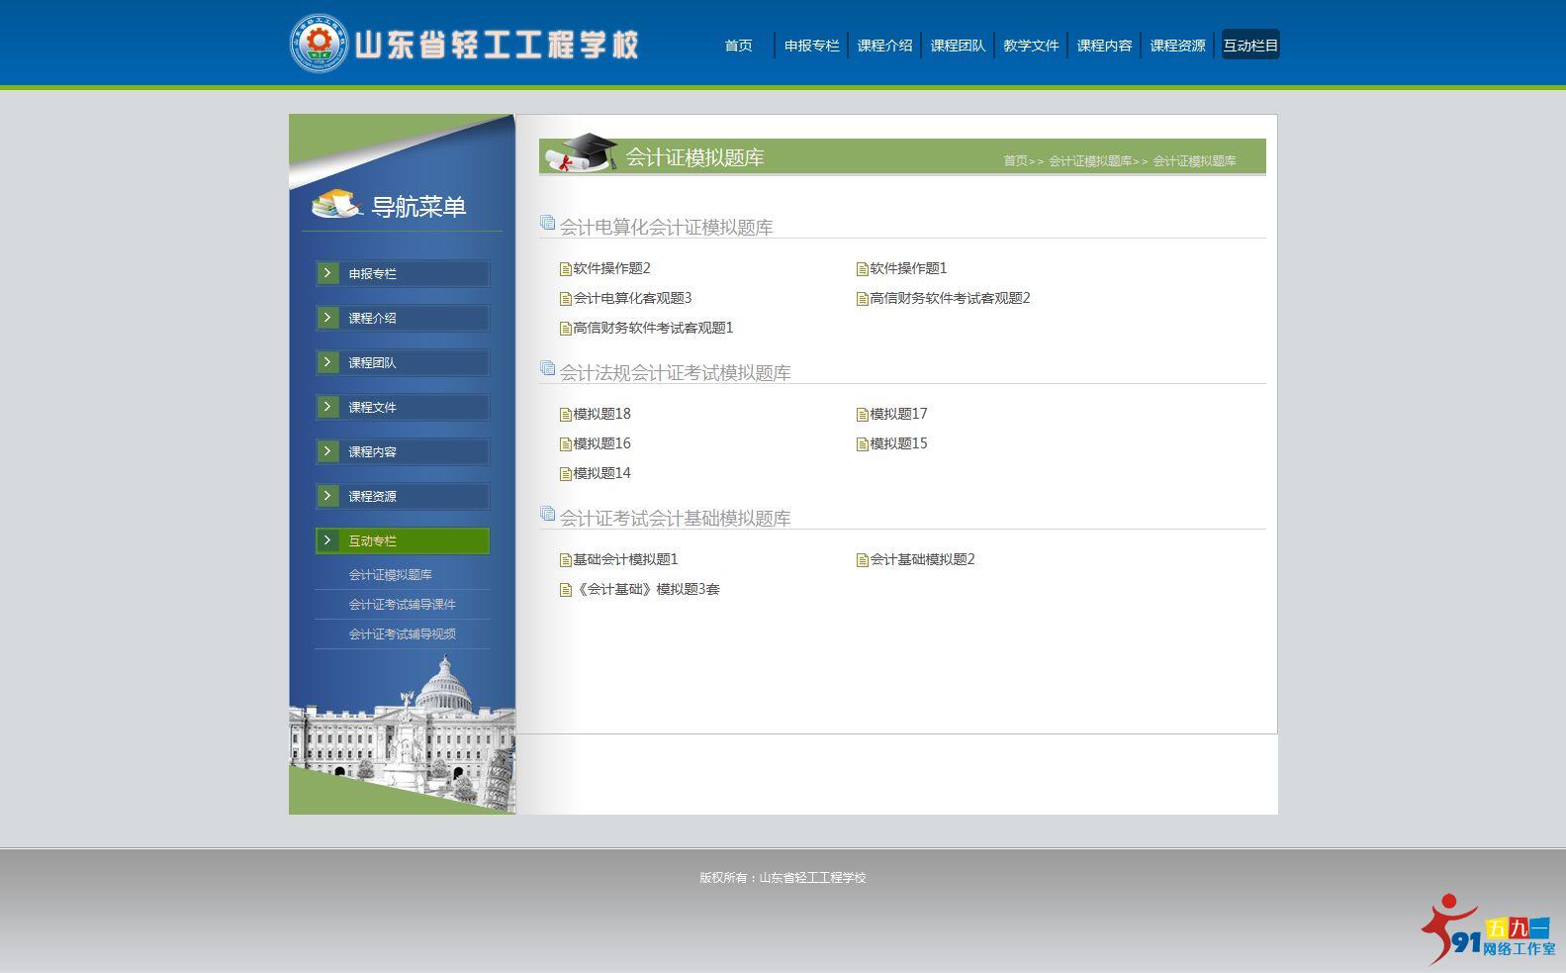
Task: Click the document icon next to 会计基础模拟题2
Action: click(863, 560)
